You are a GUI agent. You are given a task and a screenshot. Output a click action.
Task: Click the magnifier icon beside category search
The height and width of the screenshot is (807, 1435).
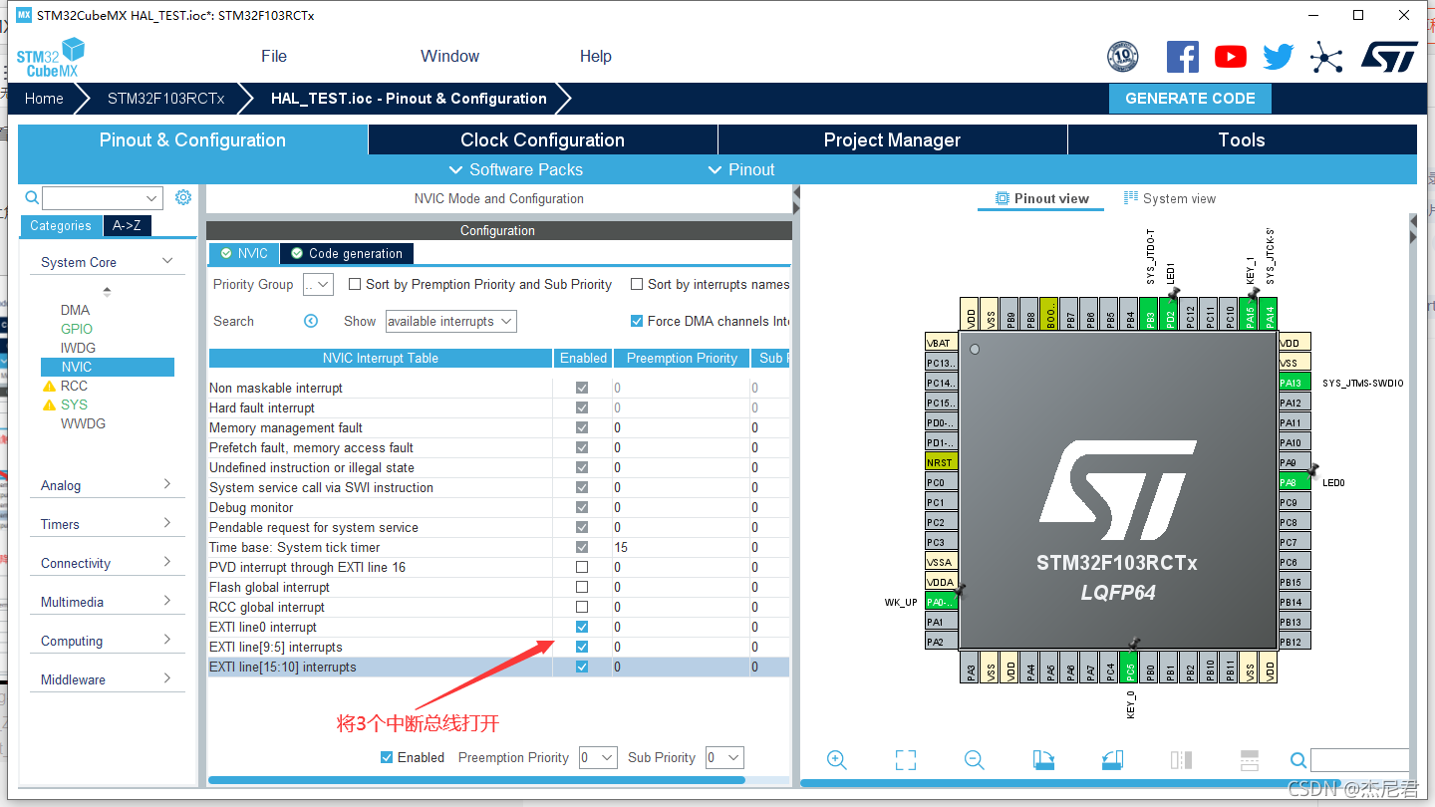coord(32,197)
